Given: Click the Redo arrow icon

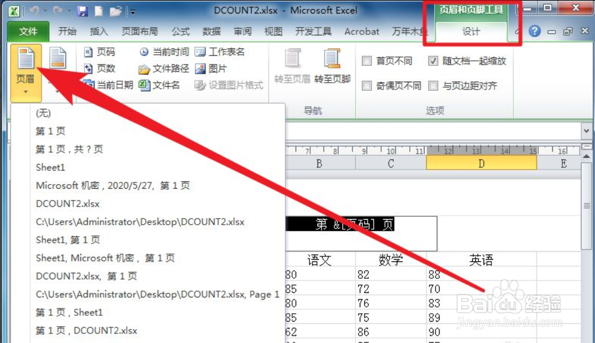Looking at the screenshot, I should point(57,11).
